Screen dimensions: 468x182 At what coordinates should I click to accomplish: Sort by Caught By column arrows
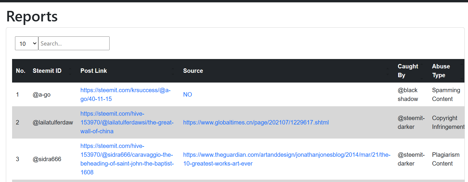click(x=422, y=71)
